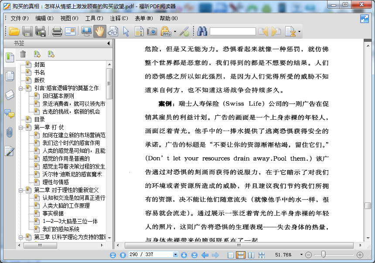The height and width of the screenshot is (263, 375).
Task: Activate the Select Text tool
Action: [139, 31]
